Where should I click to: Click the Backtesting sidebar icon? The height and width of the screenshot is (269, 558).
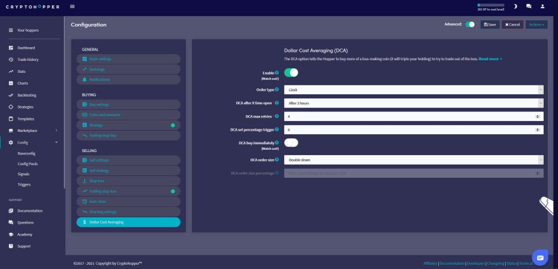click(x=11, y=95)
